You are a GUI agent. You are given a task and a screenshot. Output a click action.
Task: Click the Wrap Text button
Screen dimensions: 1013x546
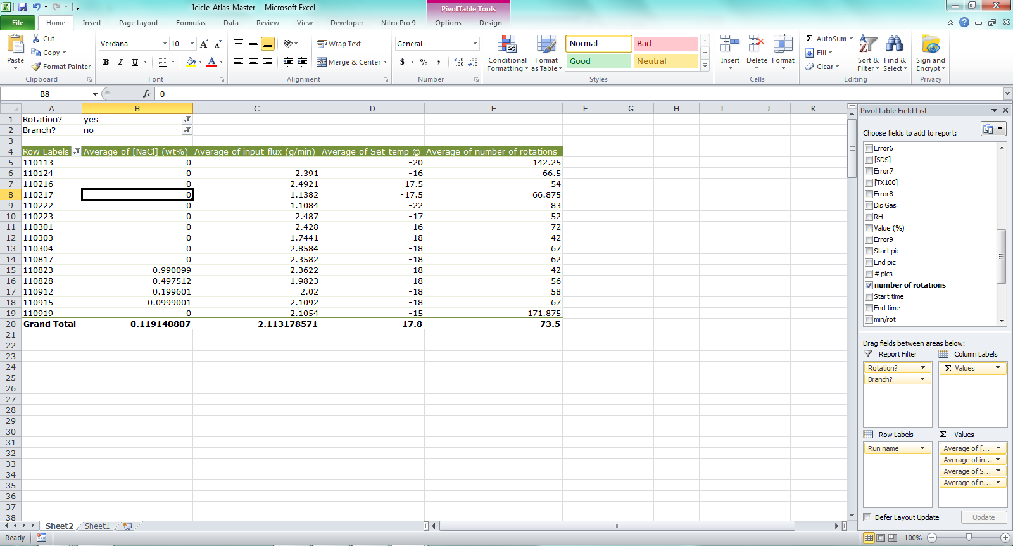click(339, 44)
